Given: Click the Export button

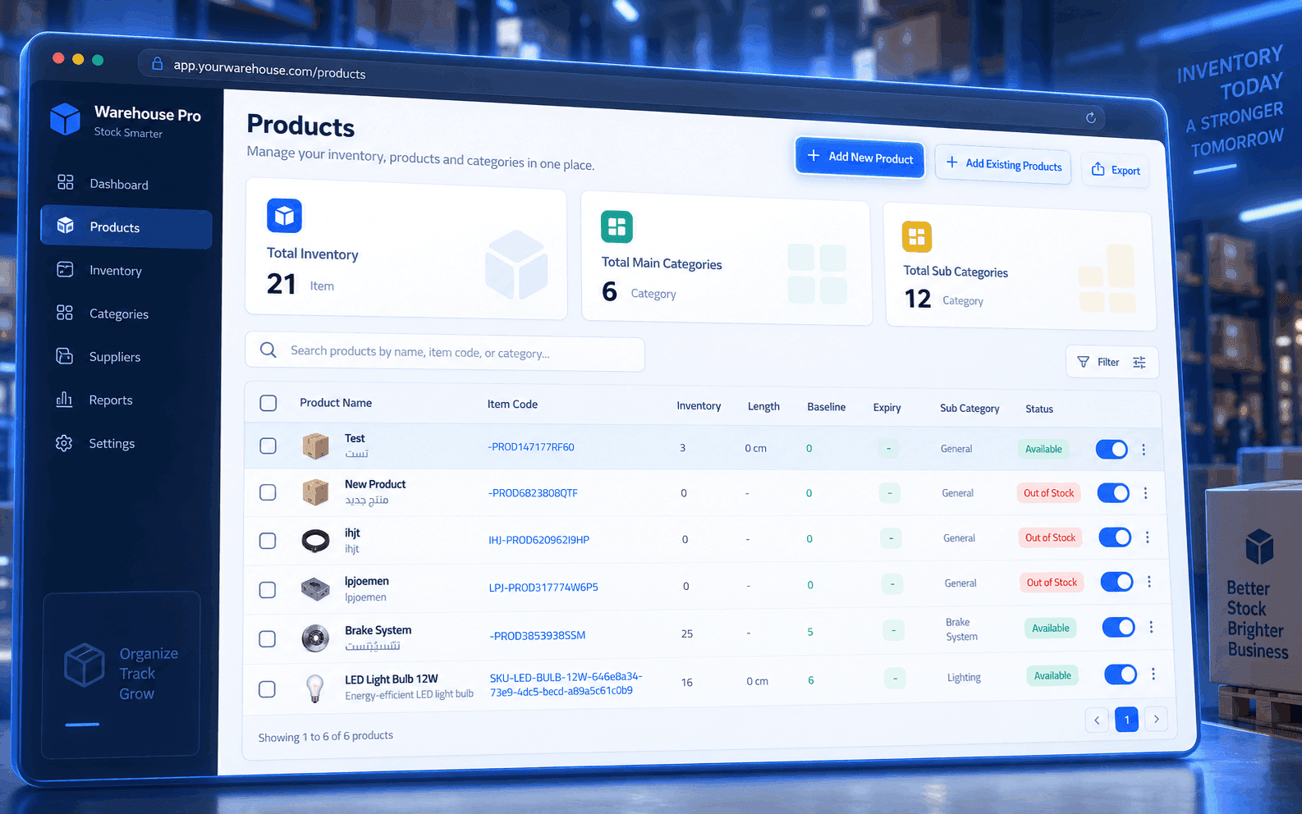Looking at the screenshot, I should 1115,170.
